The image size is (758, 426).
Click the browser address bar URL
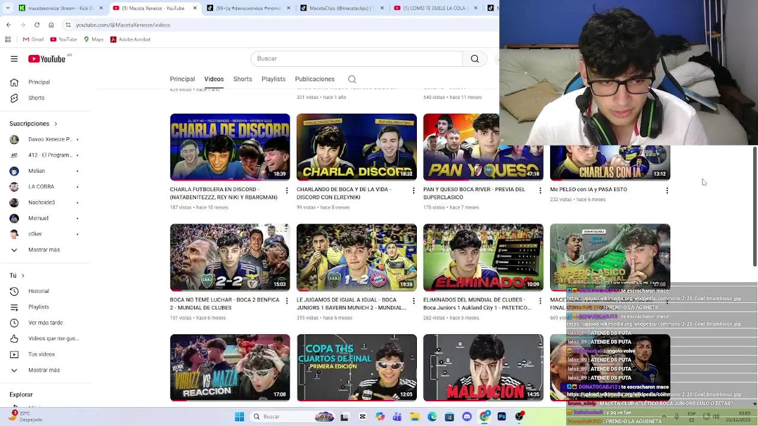123,25
